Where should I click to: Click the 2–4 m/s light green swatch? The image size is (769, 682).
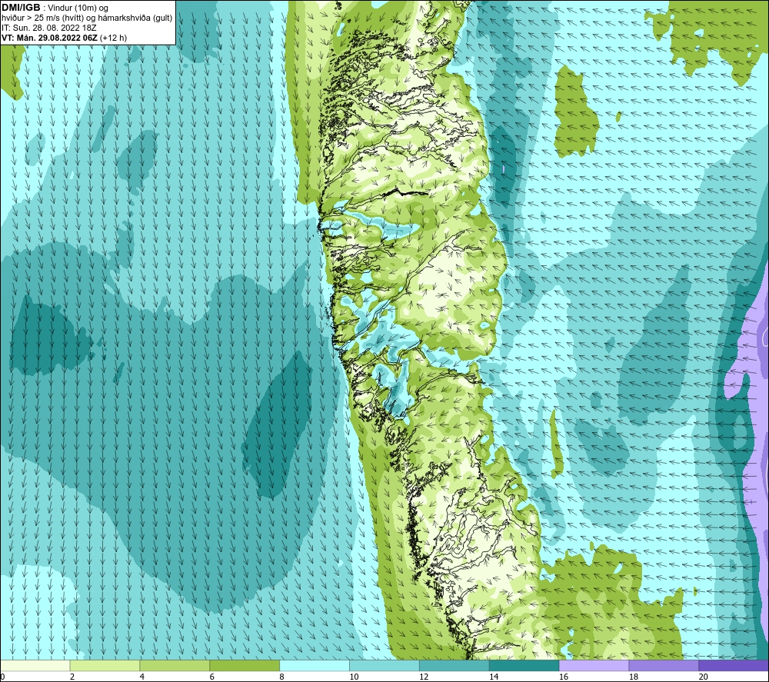point(105,665)
